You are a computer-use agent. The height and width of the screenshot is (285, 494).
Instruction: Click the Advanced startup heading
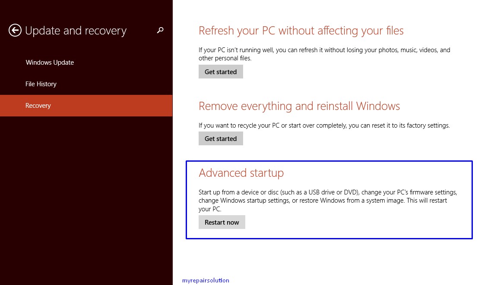[241, 172]
